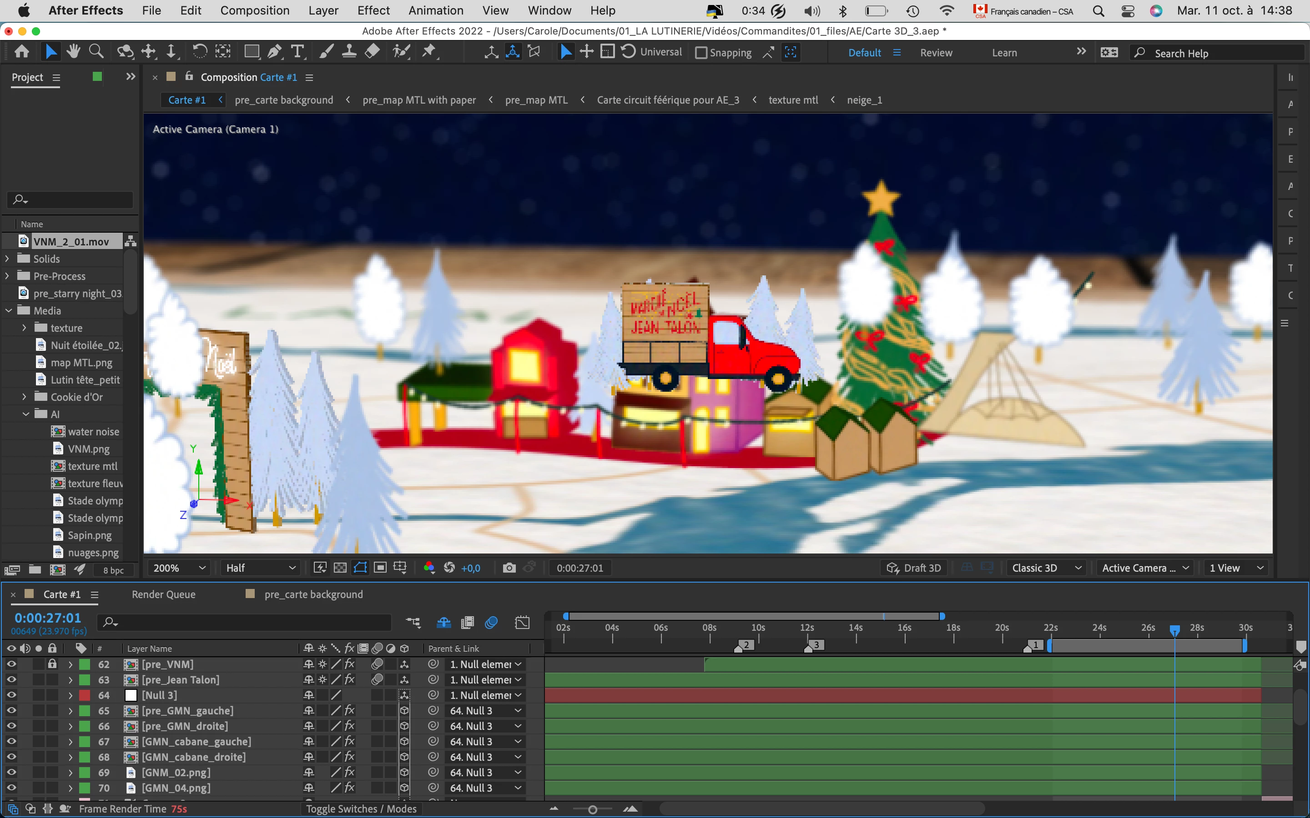Screen dimensions: 1310x818
Task: Hide the pre_Jean Talon layer
Action: click(11, 679)
